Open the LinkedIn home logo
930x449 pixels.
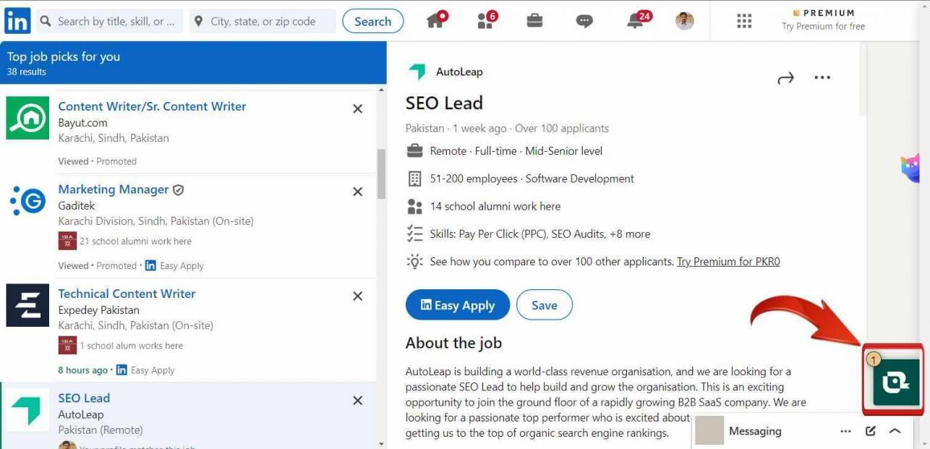(x=17, y=21)
